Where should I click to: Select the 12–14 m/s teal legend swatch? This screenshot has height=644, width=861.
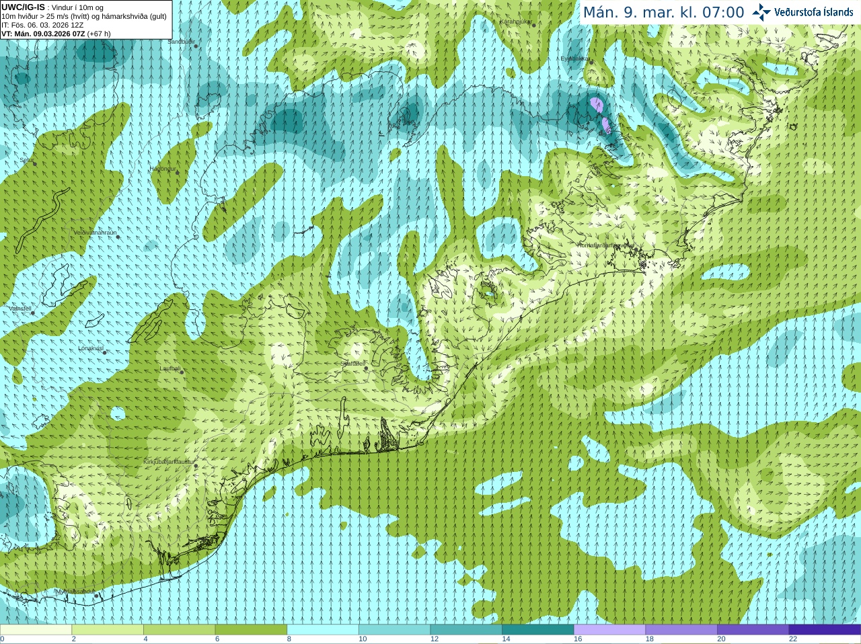466,630
